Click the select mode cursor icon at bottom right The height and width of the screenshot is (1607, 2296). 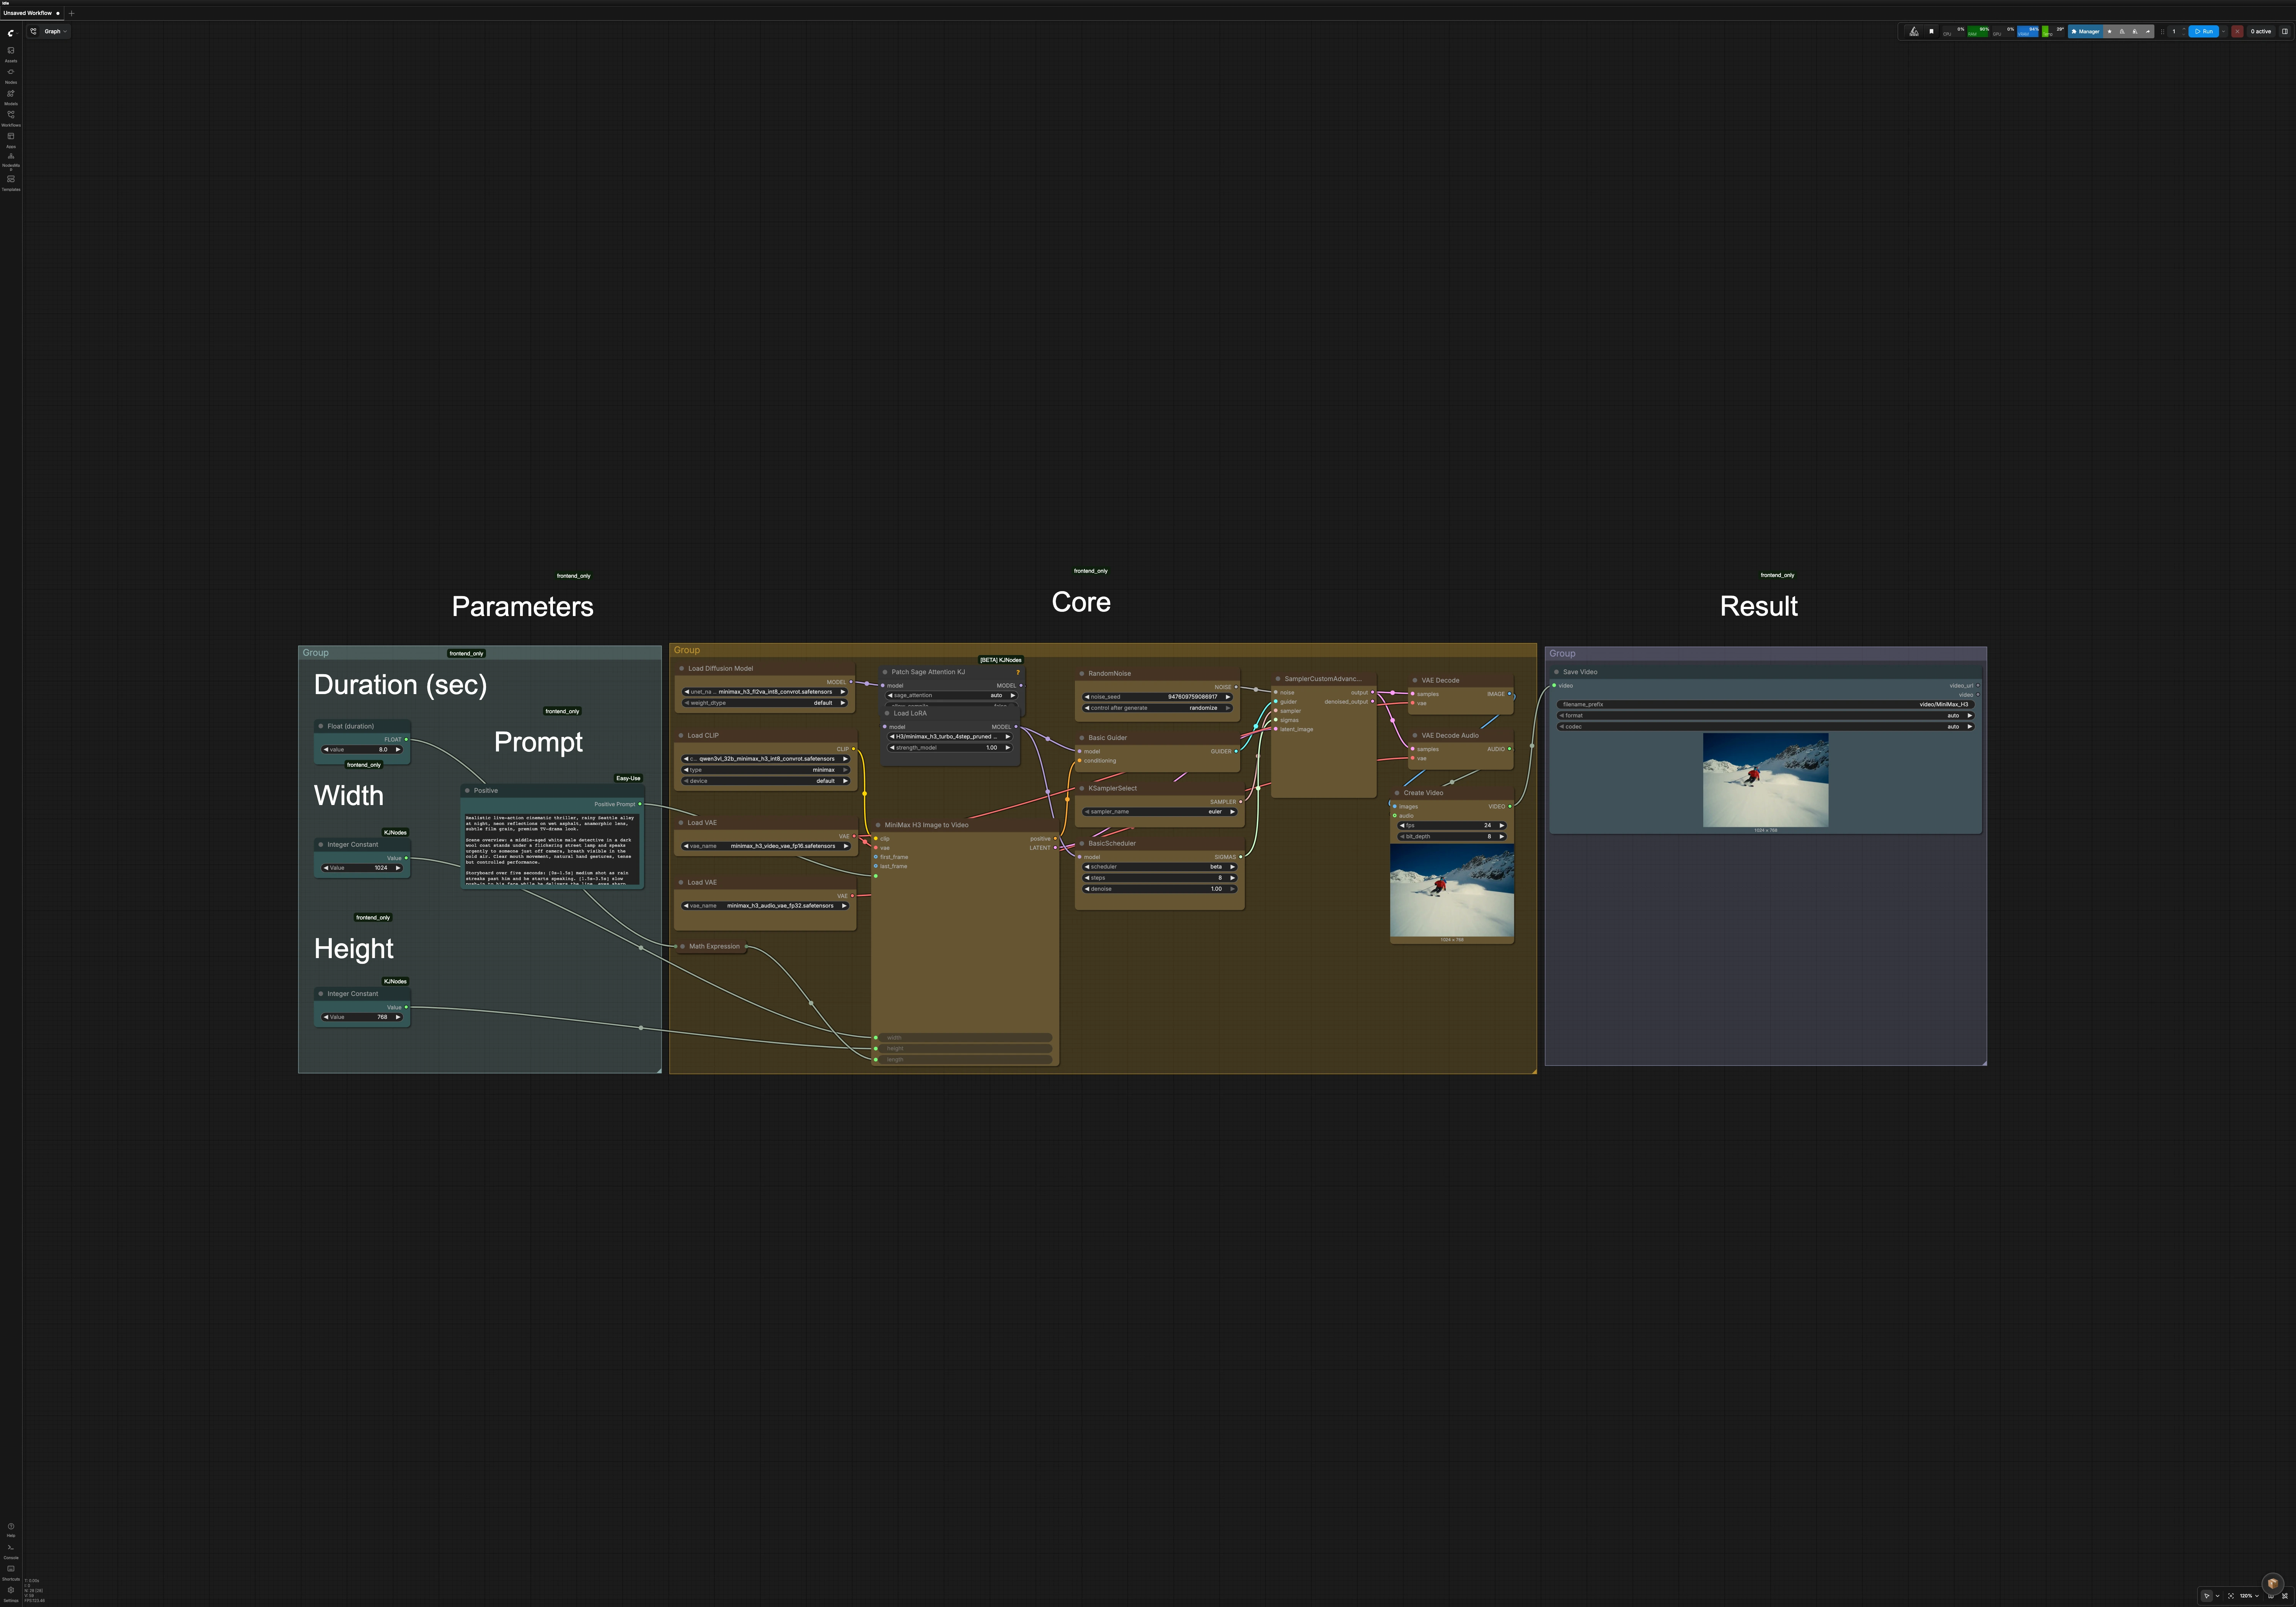pyautogui.click(x=2207, y=1596)
